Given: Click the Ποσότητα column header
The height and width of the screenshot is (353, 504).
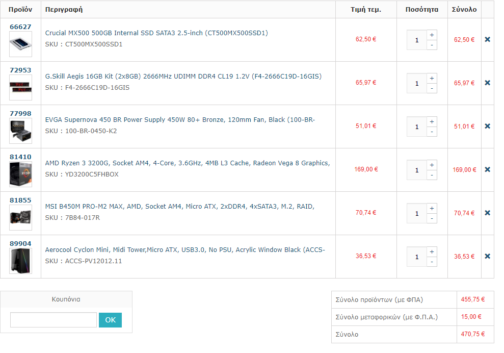Looking at the screenshot, I should (x=422, y=9).
